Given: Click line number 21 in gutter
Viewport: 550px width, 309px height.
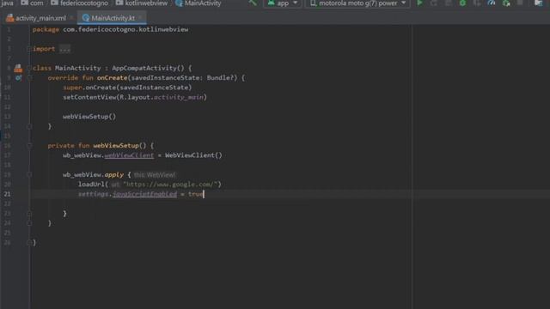Looking at the screenshot, I should 7,194.
